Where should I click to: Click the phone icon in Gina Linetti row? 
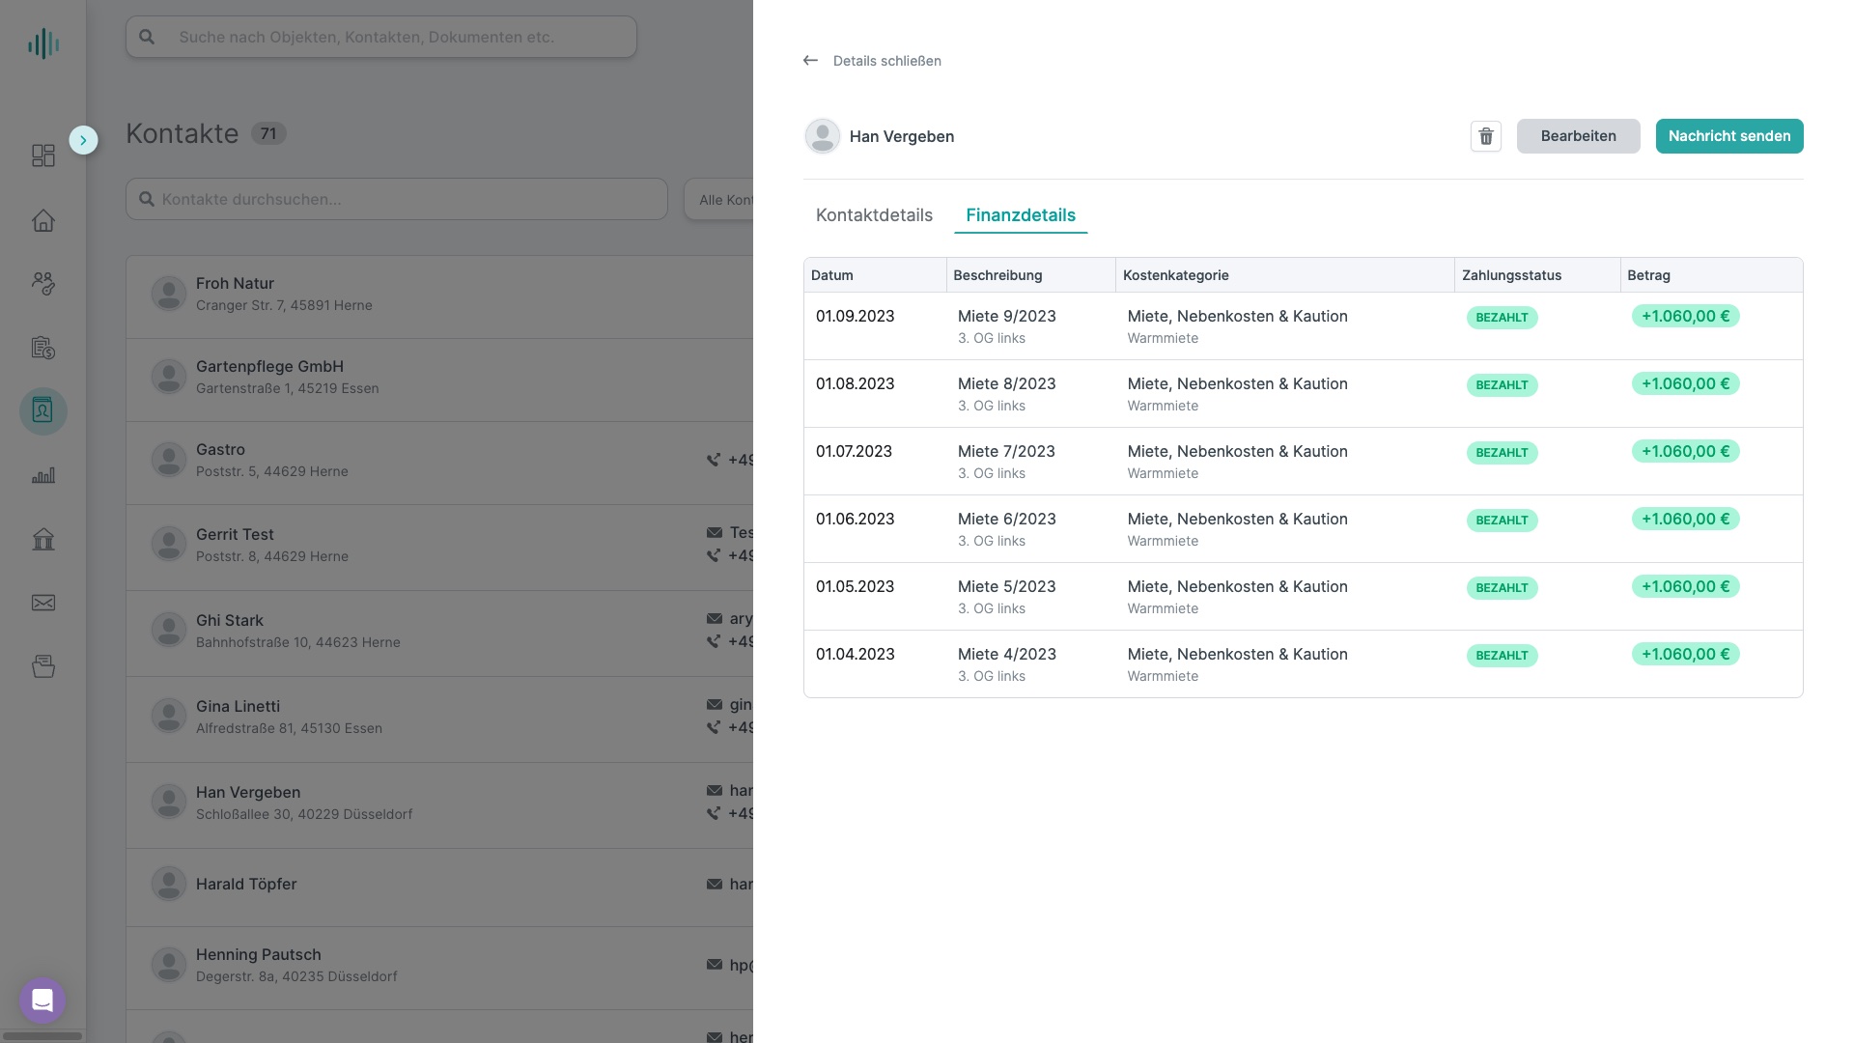714,727
